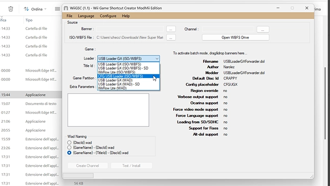Browse for a Channel file

click(263, 29)
